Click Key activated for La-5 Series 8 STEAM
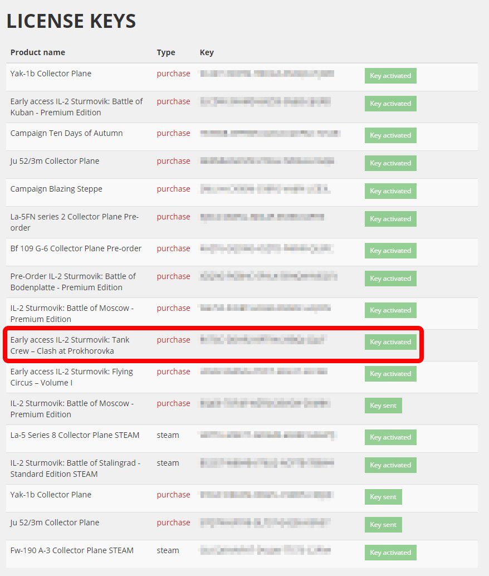The image size is (489, 576). [390, 437]
